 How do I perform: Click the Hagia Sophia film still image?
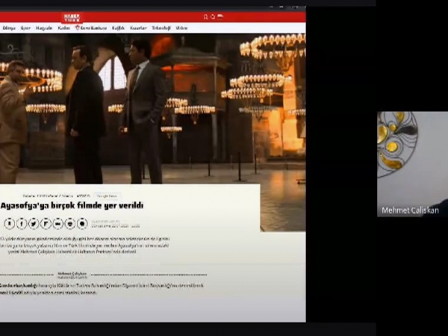153,108
